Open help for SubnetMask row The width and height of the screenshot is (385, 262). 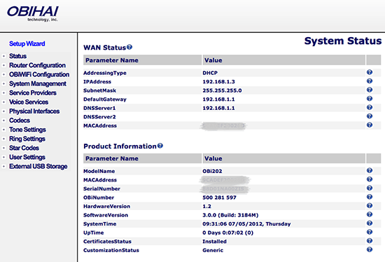pyautogui.click(x=370, y=90)
